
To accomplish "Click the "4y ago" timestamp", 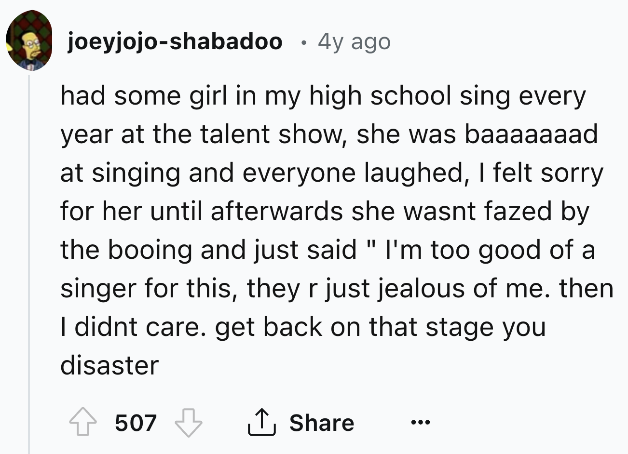I will tap(353, 42).
